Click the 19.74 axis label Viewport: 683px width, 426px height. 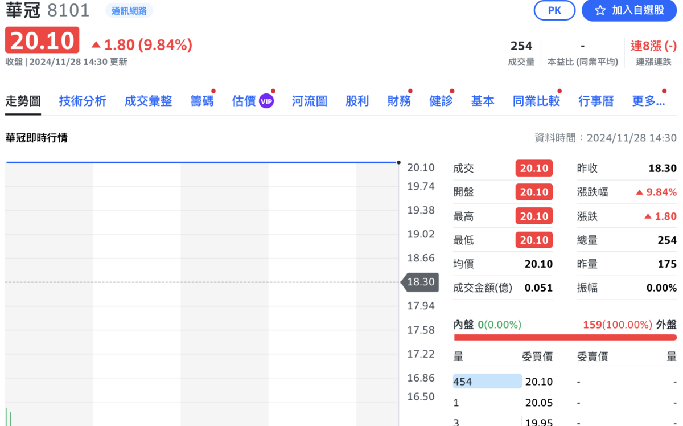pos(421,186)
